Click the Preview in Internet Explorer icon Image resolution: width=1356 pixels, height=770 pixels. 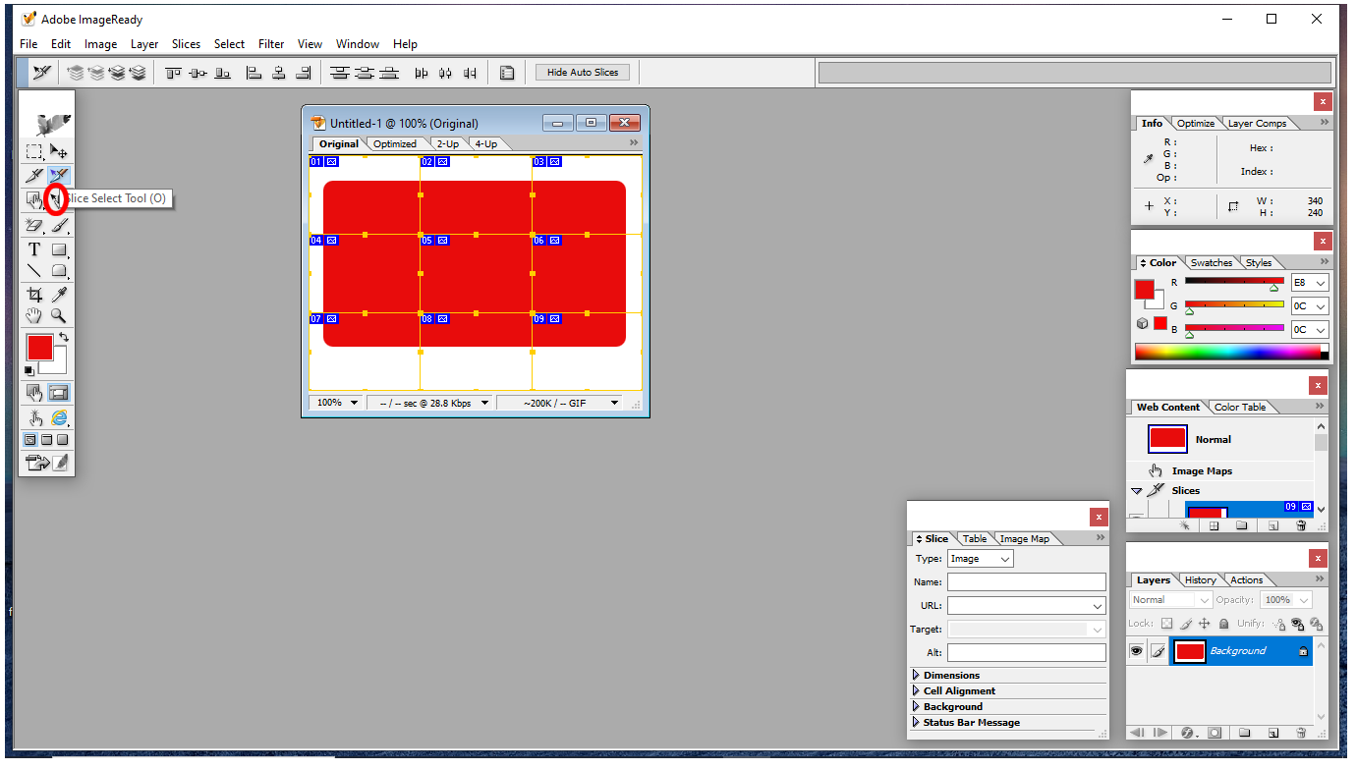59,417
